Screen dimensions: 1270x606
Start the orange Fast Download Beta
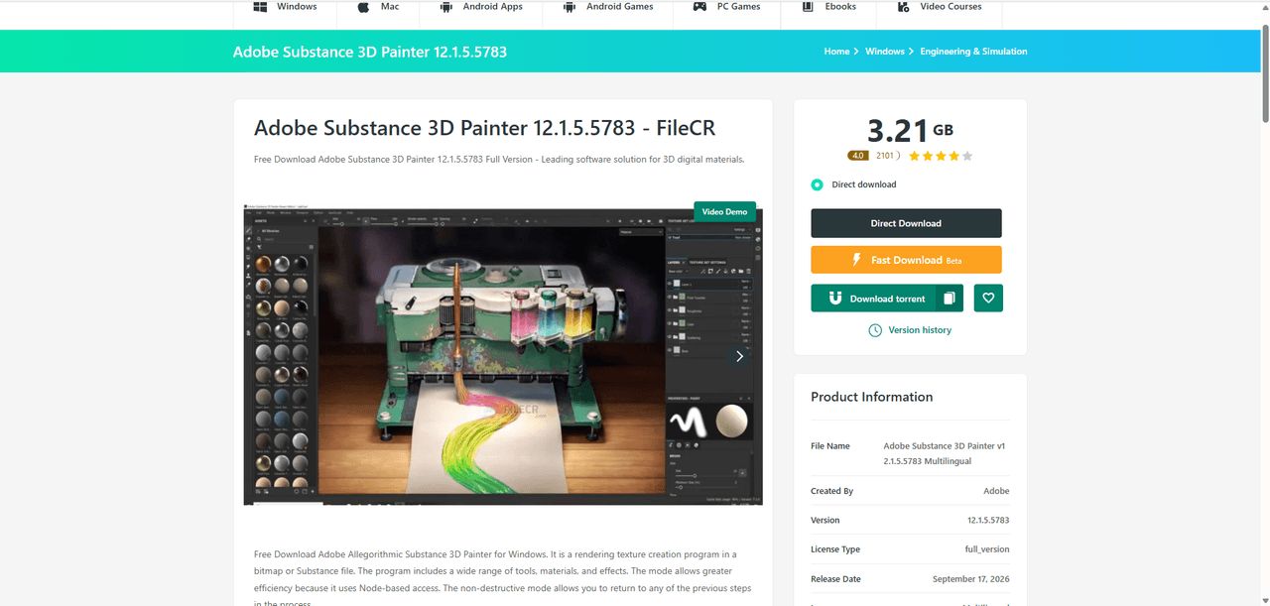906,260
